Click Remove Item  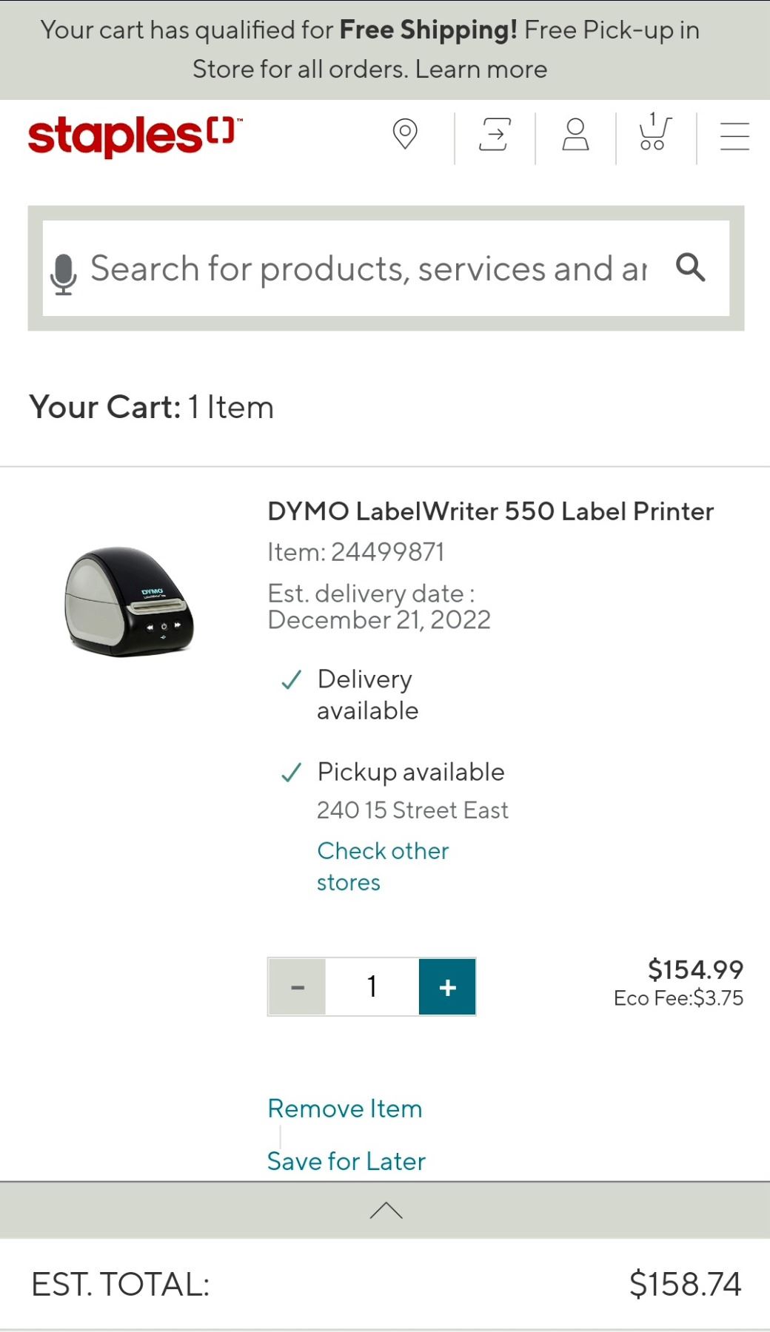[x=345, y=1109]
